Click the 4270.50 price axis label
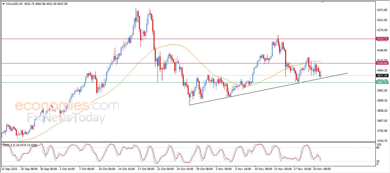 (382, 30)
